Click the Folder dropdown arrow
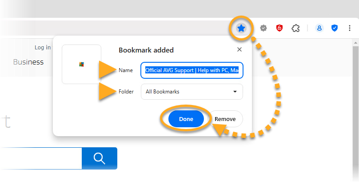Screen dimensions: 359x182 [x=235, y=92]
